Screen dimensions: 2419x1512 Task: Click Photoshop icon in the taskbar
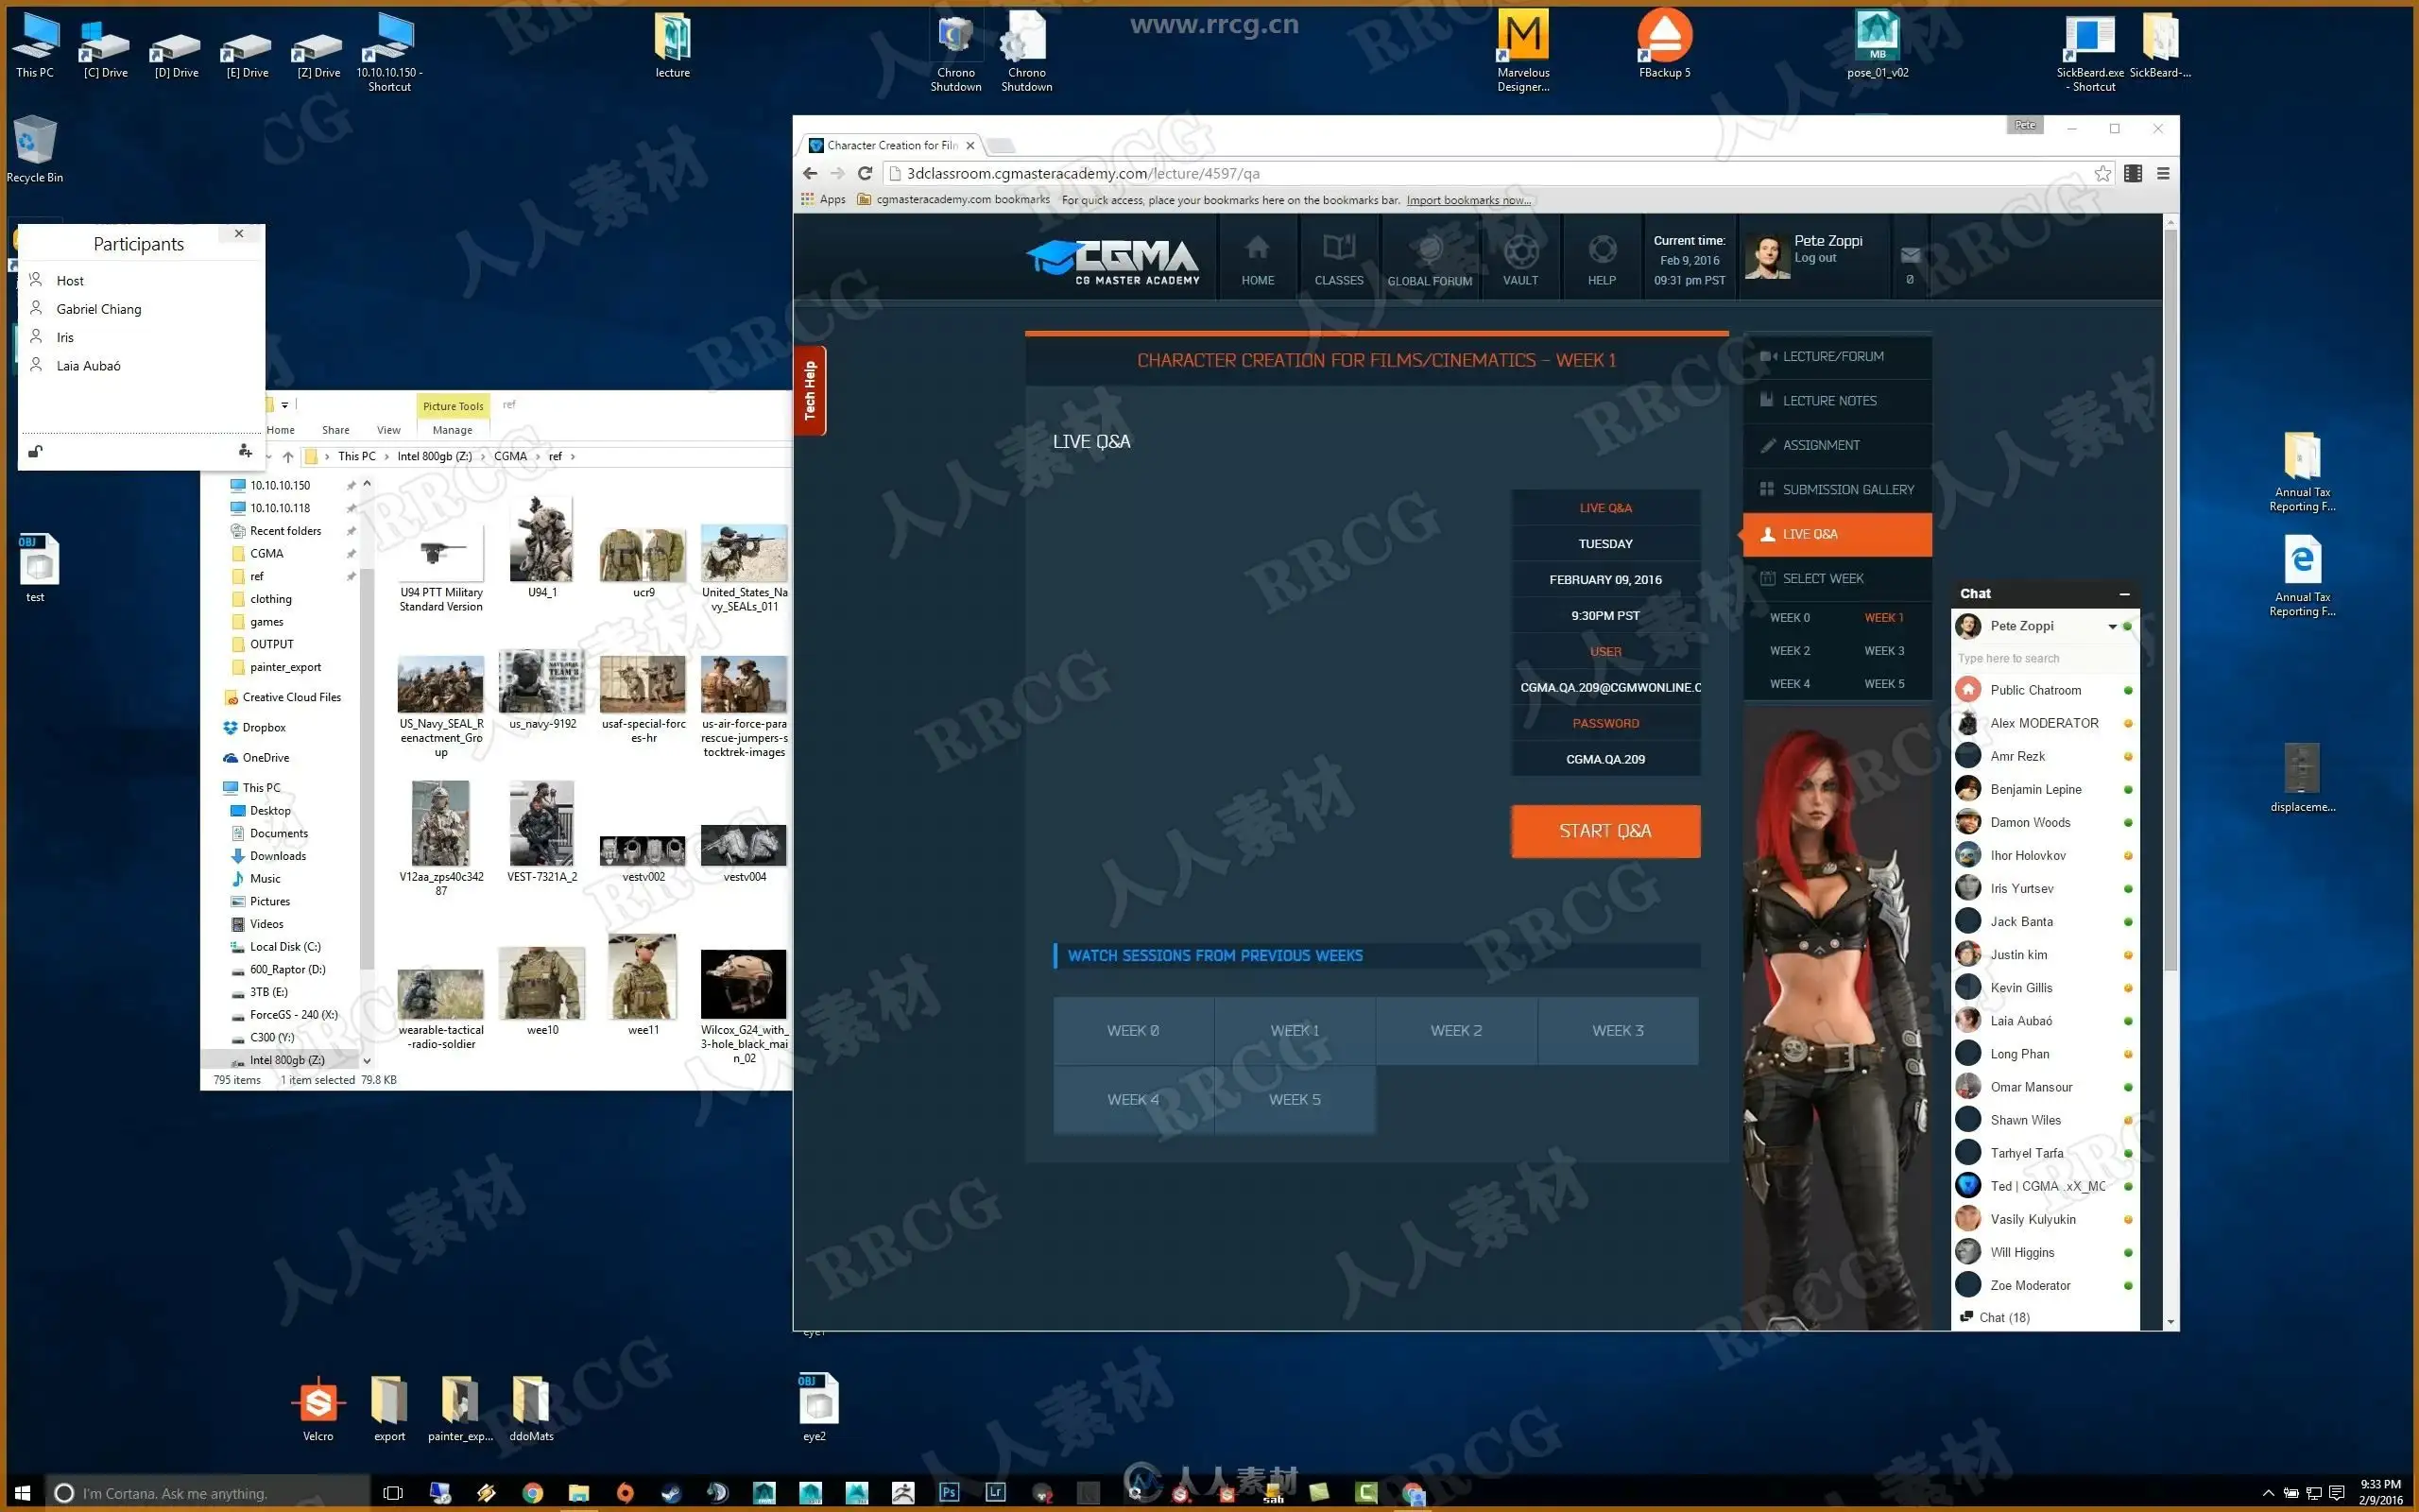tap(949, 1492)
